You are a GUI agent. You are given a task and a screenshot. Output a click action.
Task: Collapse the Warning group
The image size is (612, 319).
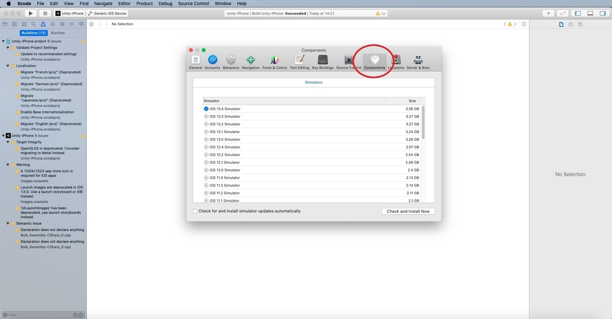(8, 165)
